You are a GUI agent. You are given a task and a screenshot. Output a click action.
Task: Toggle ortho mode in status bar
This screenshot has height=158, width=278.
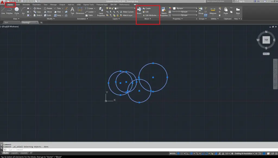(188, 153)
